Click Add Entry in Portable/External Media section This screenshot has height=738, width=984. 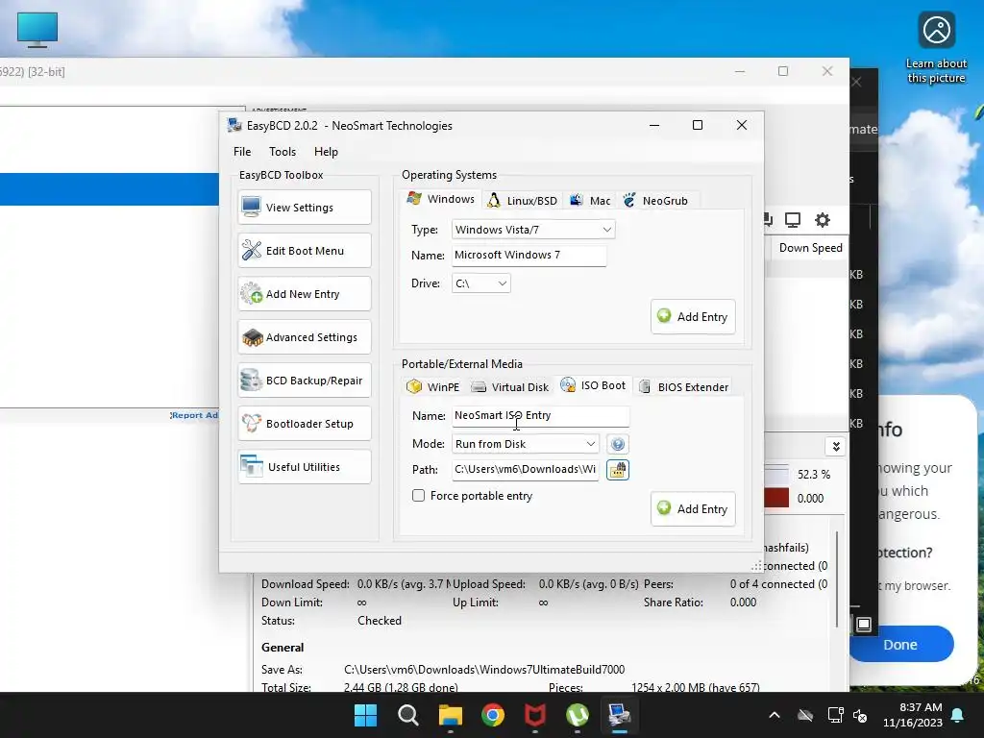(x=693, y=509)
